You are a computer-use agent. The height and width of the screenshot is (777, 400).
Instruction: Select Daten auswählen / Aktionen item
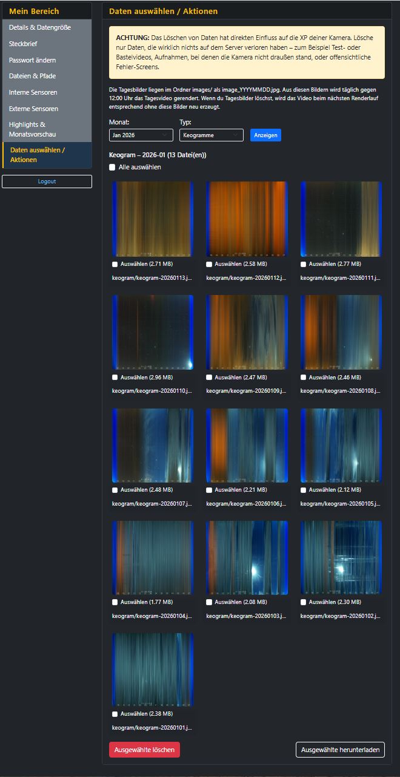47,155
